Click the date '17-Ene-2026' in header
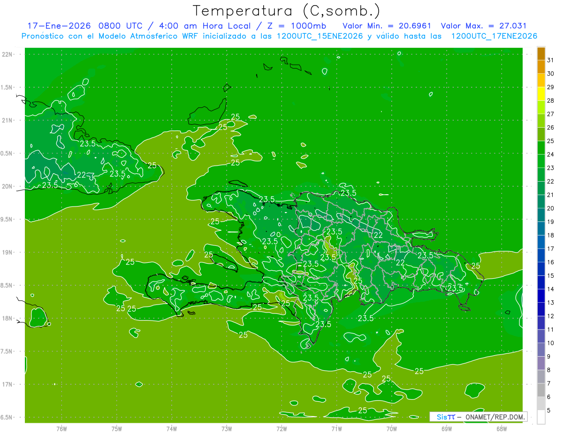This screenshot has width=563, height=435. 59,25
